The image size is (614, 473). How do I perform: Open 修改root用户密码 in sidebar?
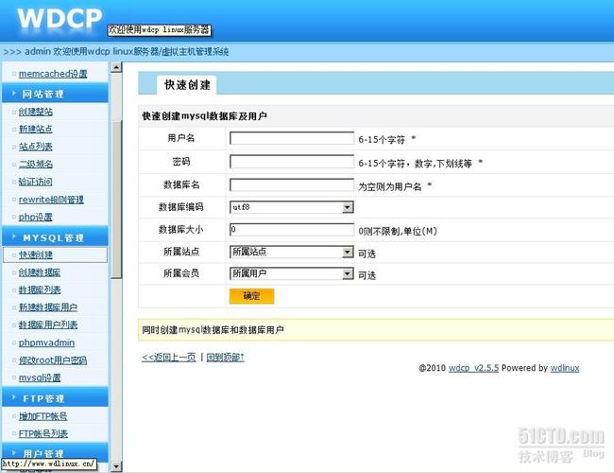(53, 360)
